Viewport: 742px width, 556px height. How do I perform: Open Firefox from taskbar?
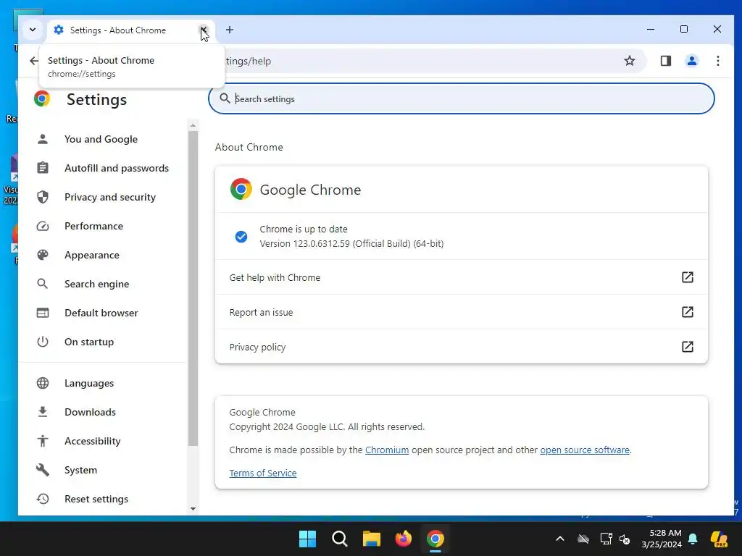403,539
